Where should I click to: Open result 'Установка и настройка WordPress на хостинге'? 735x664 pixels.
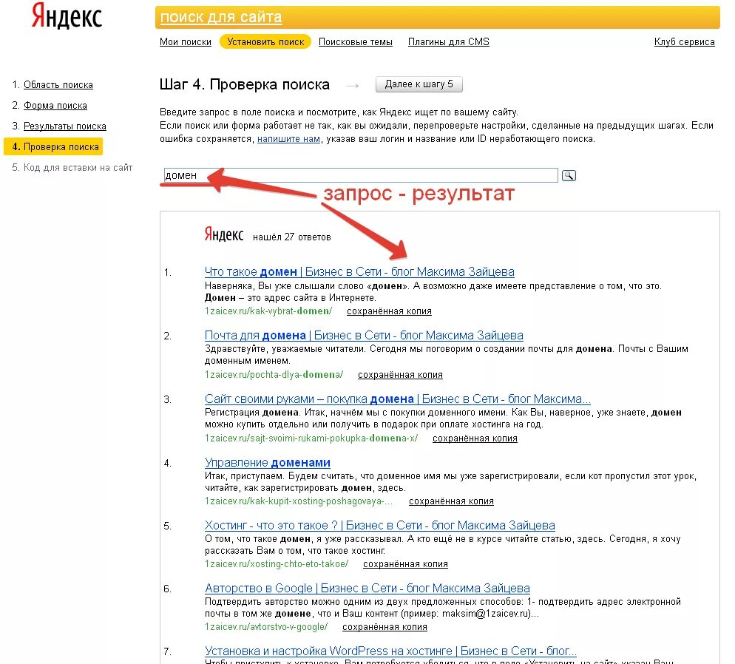390,651
